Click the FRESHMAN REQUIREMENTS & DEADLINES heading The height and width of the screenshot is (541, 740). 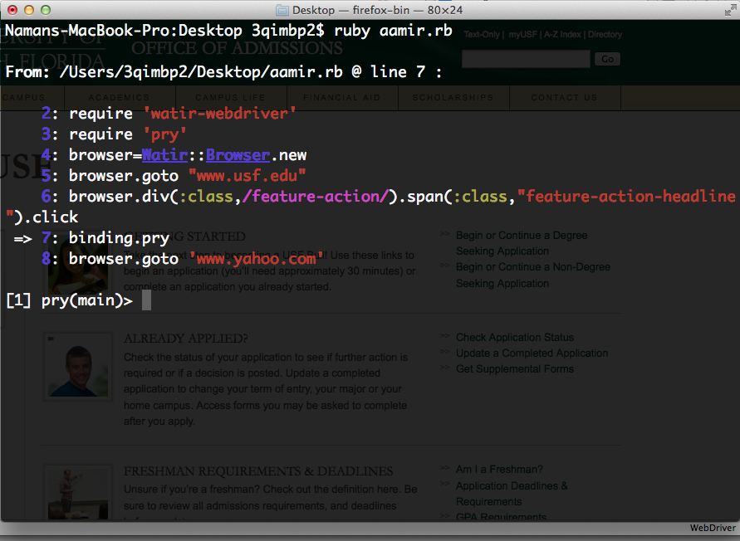(x=258, y=471)
